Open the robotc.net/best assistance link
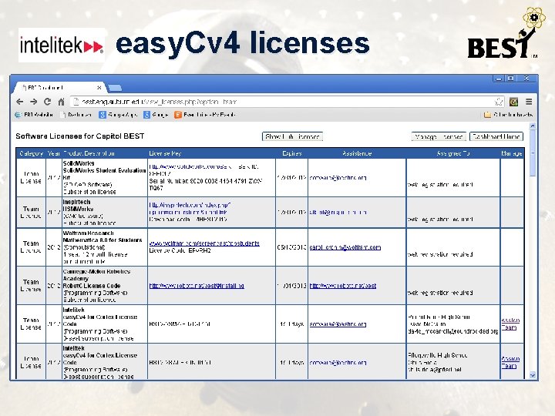 point(342,286)
